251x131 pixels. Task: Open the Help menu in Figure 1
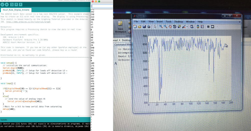click(200, 21)
